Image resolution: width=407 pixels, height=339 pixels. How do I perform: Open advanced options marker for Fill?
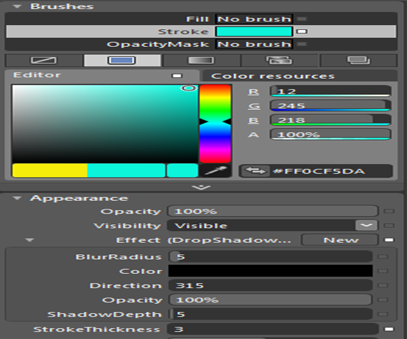(302, 19)
